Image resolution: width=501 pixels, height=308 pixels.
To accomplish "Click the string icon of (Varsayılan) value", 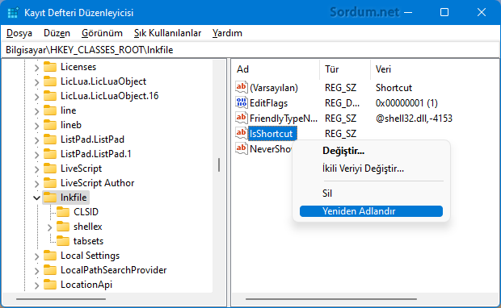I will 242,87.
